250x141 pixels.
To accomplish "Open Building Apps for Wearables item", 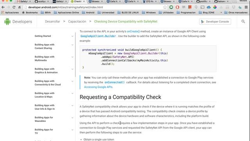I will [44, 119].
